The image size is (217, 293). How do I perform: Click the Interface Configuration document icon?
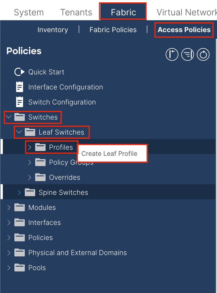19,87
